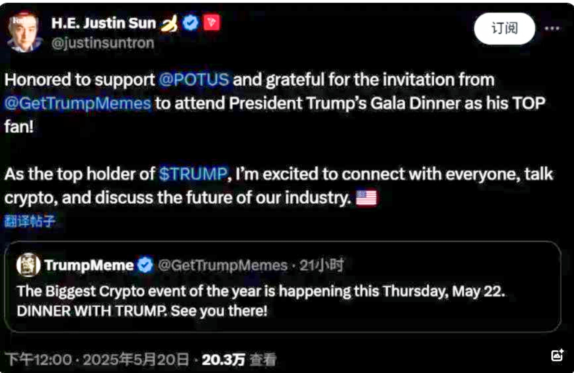Click the 订阅 subscribe button
The image size is (574, 373).
coord(504,29)
